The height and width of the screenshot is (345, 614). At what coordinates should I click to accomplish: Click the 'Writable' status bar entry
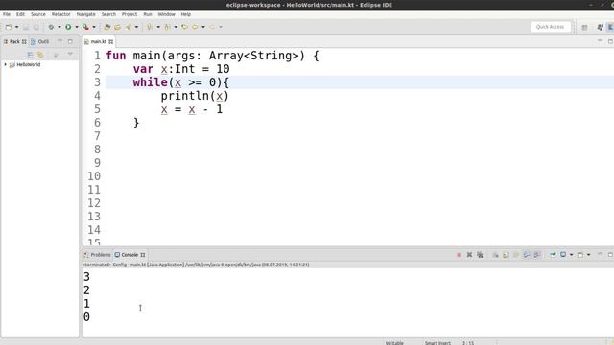(x=394, y=343)
